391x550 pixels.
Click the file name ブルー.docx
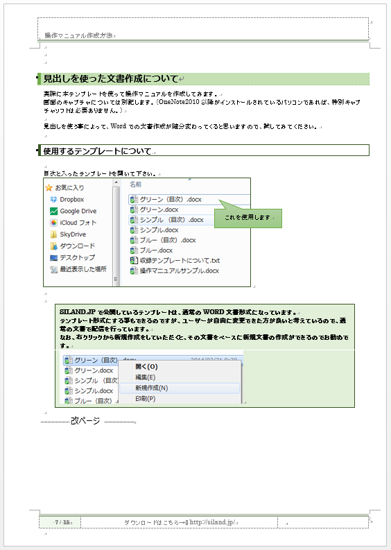156,250
